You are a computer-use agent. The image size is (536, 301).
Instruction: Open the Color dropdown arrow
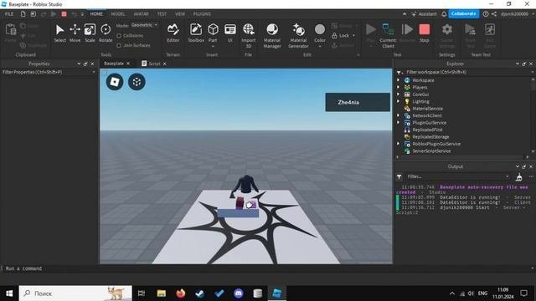pyautogui.click(x=320, y=46)
